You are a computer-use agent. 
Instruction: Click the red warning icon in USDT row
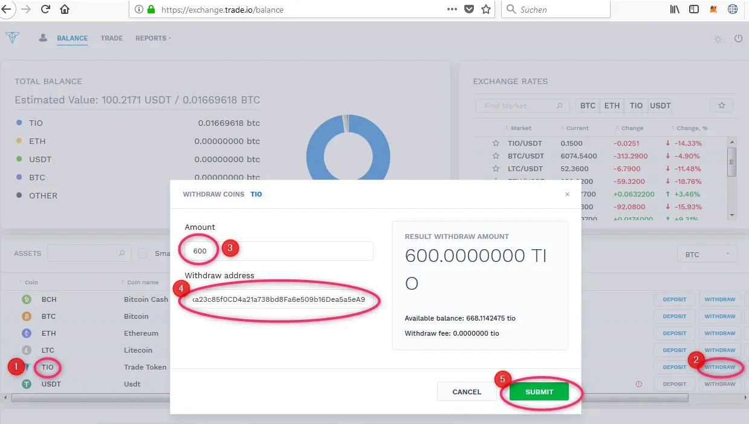point(638,384)
